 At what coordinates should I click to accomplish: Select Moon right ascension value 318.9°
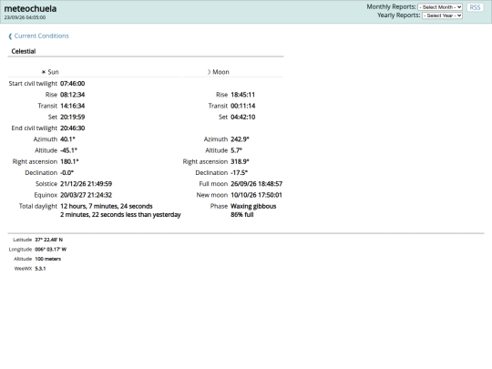(x=240, y=161)
